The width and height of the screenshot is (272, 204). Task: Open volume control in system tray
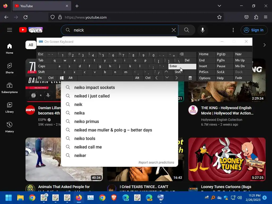click(240, 198)
